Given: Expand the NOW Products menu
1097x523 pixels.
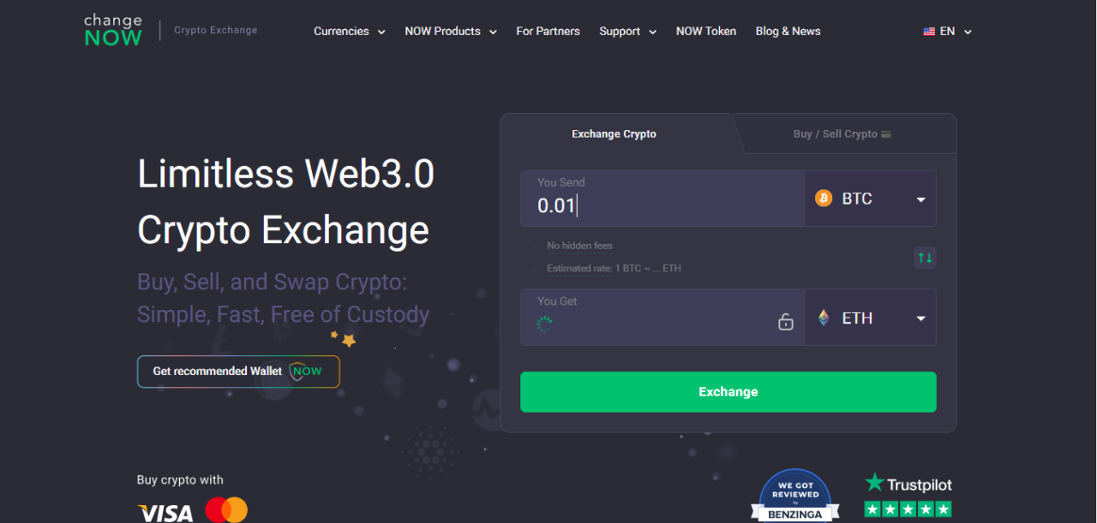Looking at the screenshot, I should click(450, 31).
